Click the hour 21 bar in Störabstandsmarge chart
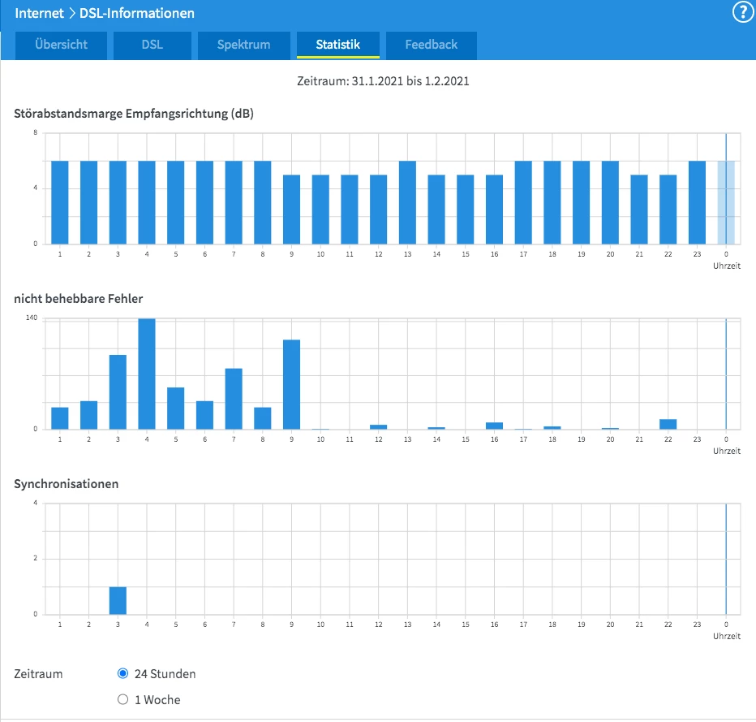This screenshot has width=756, height=722. coord(639,210)
